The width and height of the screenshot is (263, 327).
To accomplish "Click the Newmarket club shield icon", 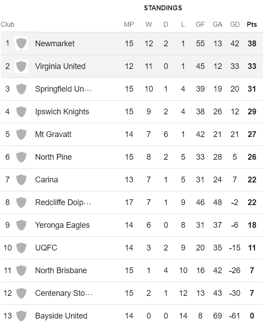I will [21, 44].
